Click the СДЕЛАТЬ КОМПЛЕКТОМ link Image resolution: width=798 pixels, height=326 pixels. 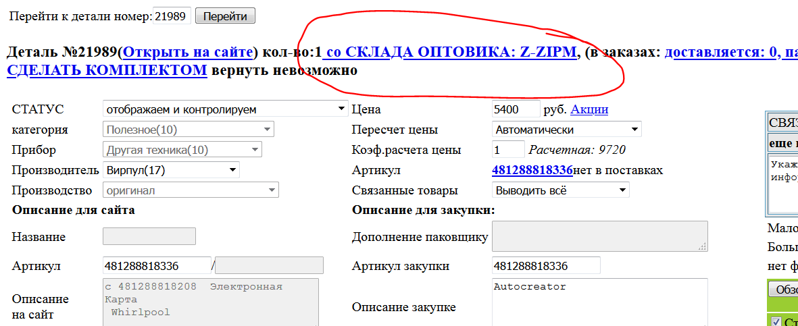(107, 70)
